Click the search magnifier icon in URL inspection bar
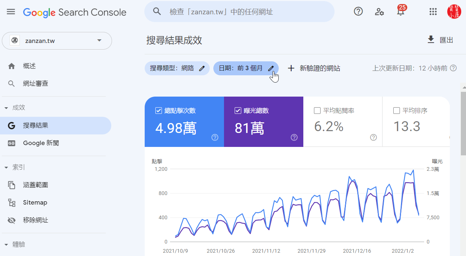 pyautogui.click(x=157, y=12)
